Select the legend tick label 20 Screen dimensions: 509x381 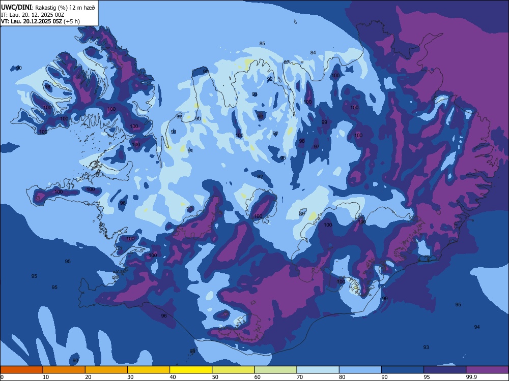point(88,377)
